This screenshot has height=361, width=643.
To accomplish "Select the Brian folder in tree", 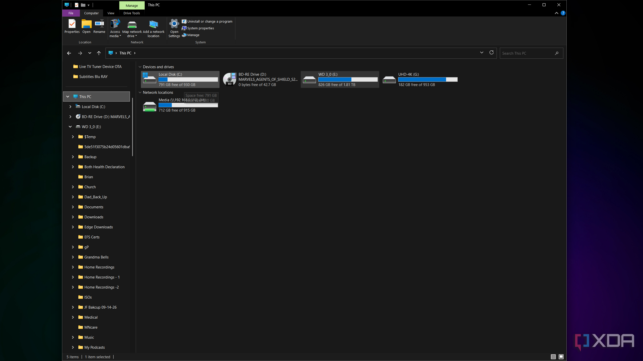I will 85,177.
